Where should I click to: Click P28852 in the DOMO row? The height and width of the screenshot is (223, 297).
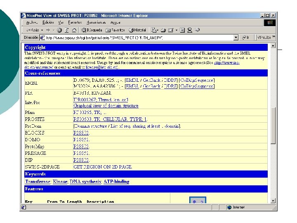pyautogui.click(x=81, y=140)
